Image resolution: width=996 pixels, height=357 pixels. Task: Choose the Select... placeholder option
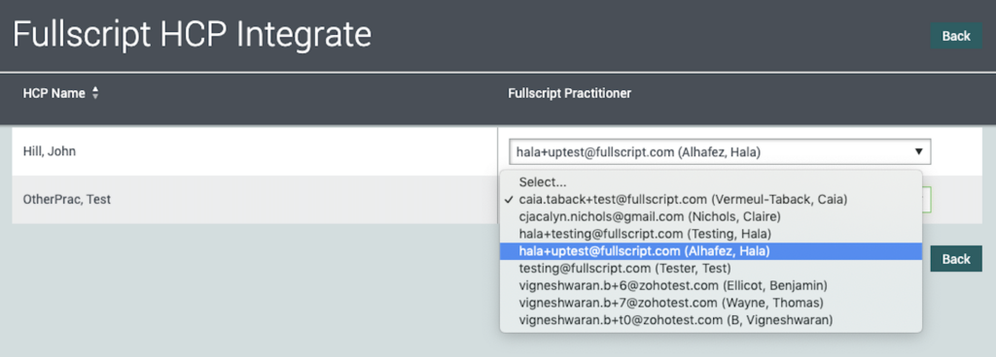pos(711,182)
